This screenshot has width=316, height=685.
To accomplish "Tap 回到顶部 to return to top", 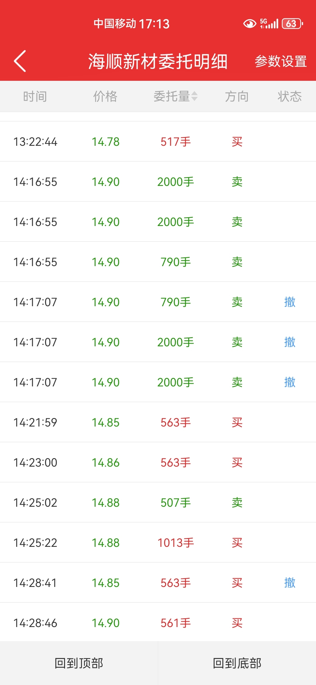I will click(x=79, y=663).
